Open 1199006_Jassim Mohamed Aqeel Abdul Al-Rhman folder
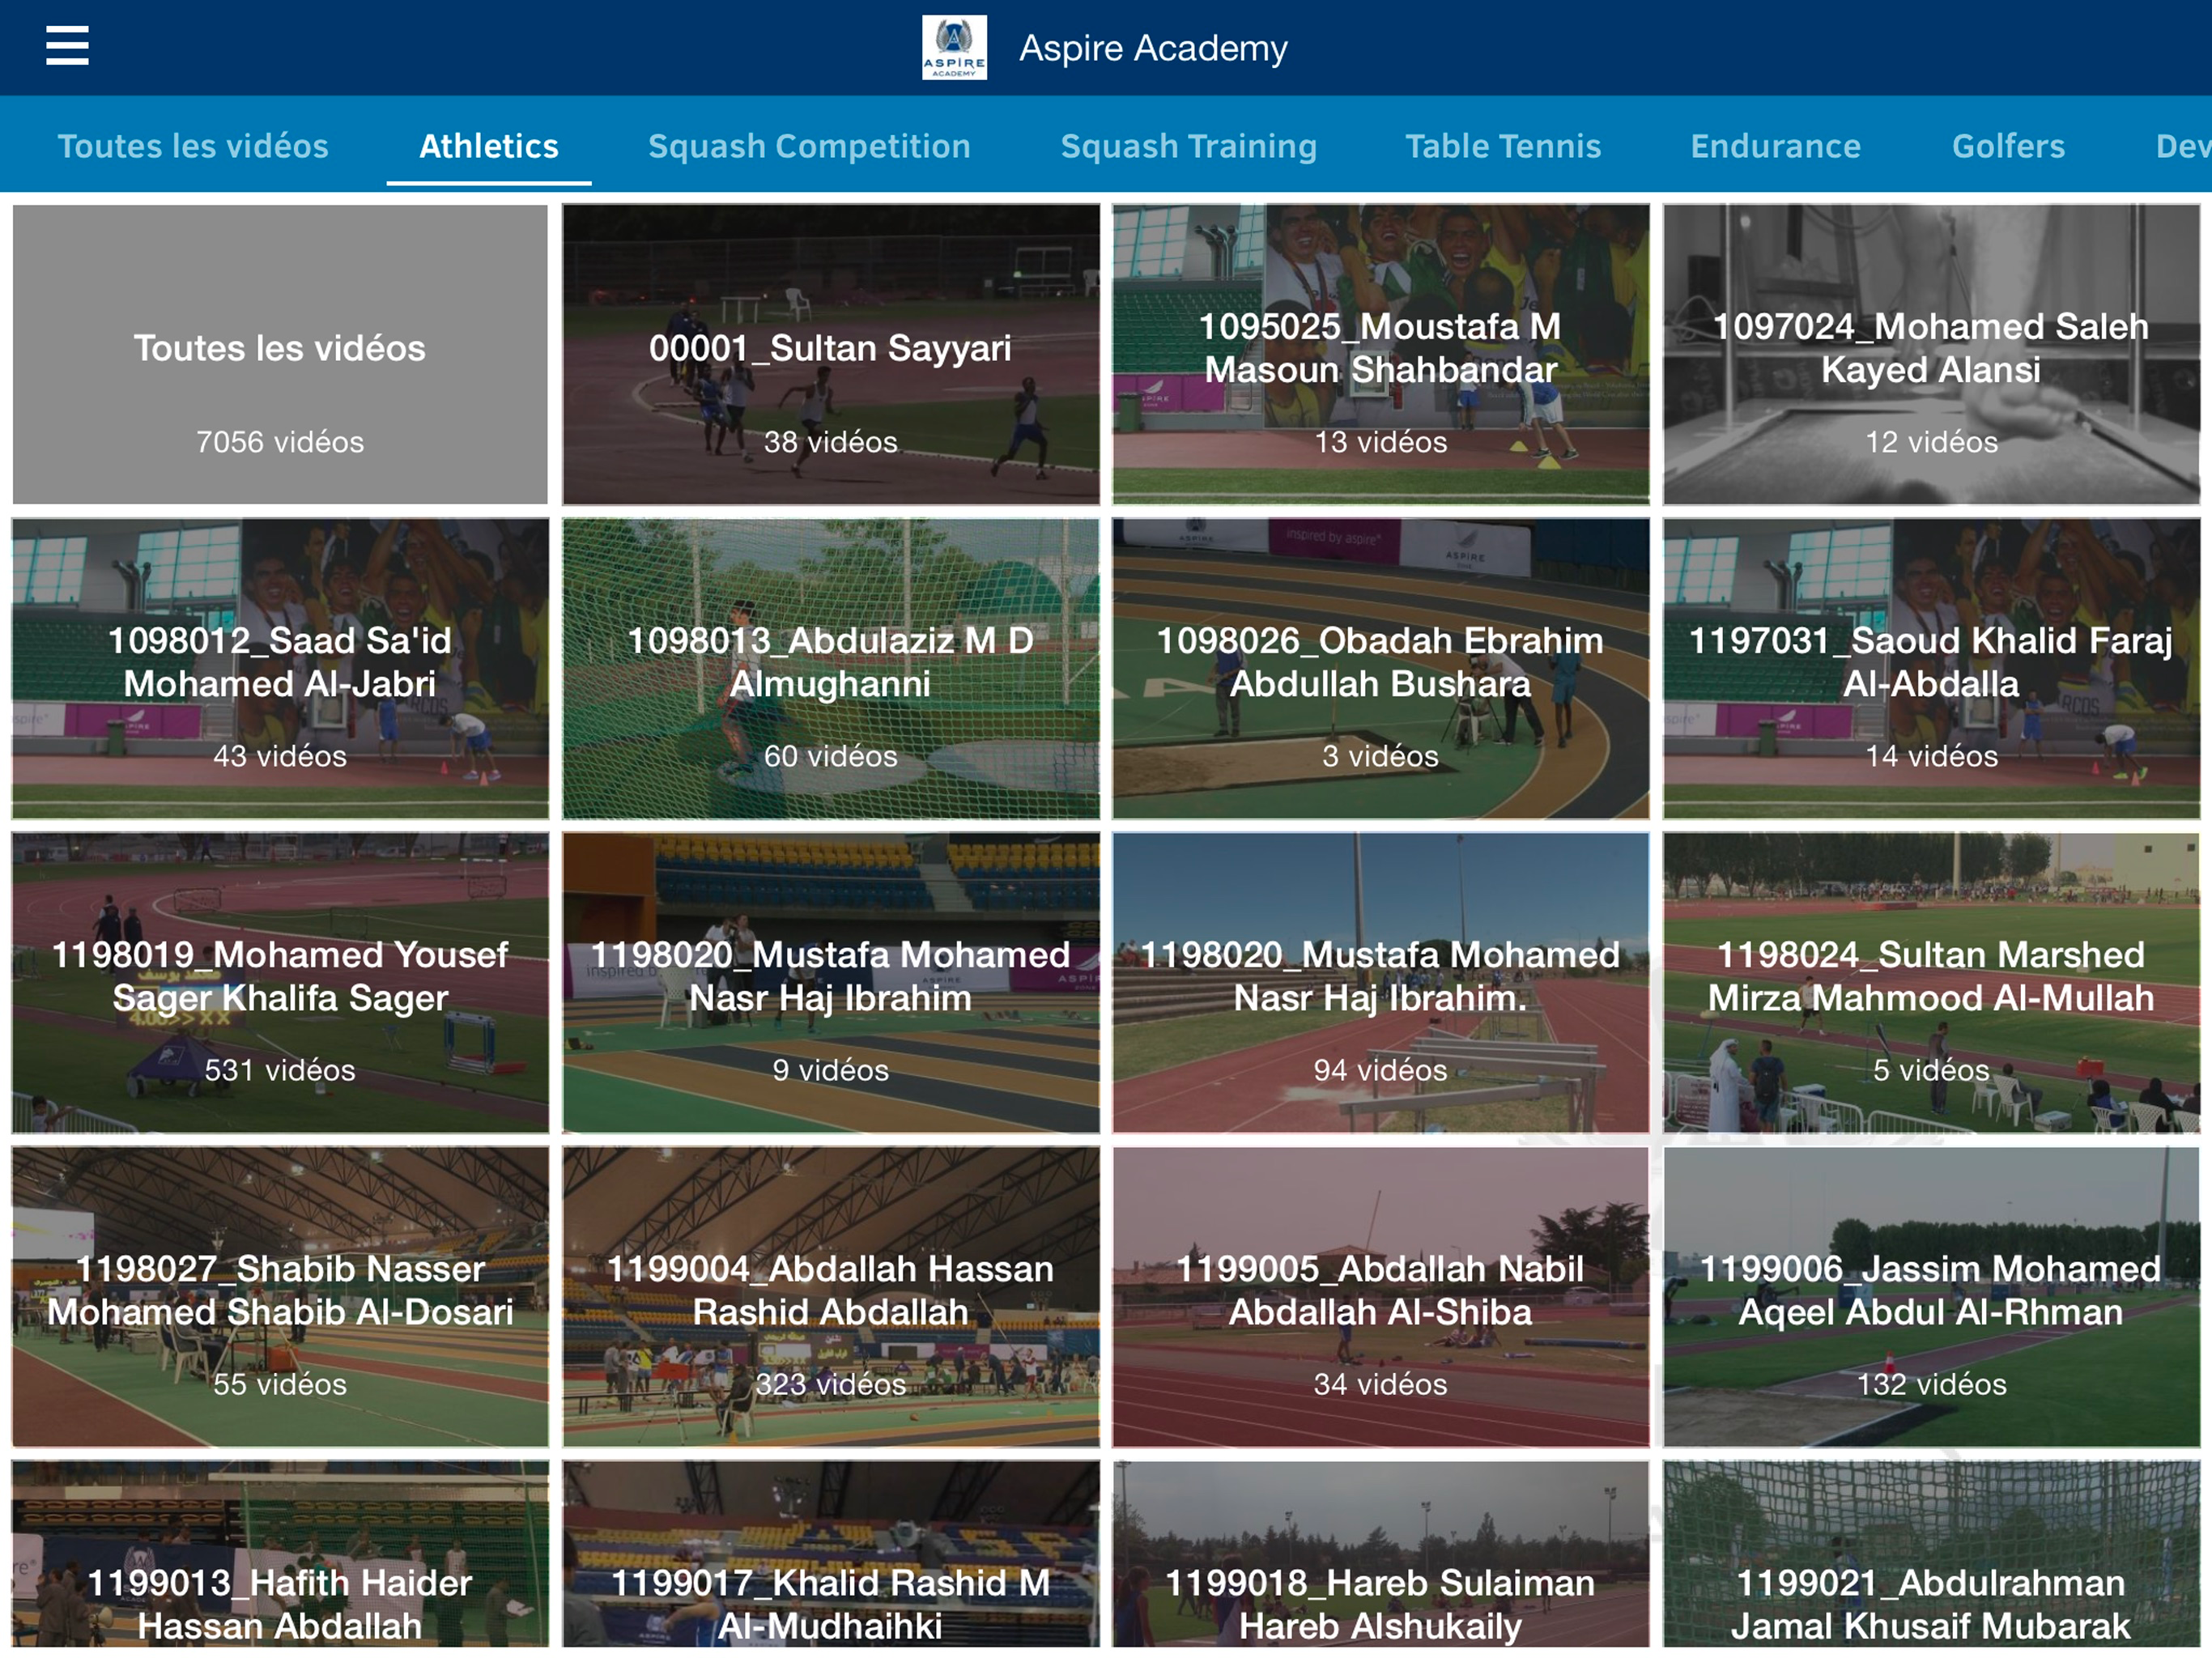2212x1658 pixels. (x=1931, y=1296)
